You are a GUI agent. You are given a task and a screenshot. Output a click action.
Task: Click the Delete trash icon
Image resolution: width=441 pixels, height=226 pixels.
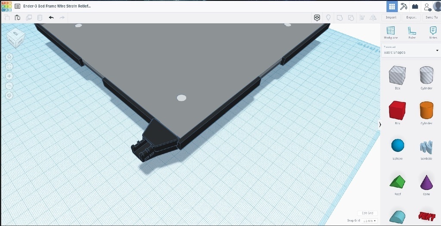[x=40, y=18]
